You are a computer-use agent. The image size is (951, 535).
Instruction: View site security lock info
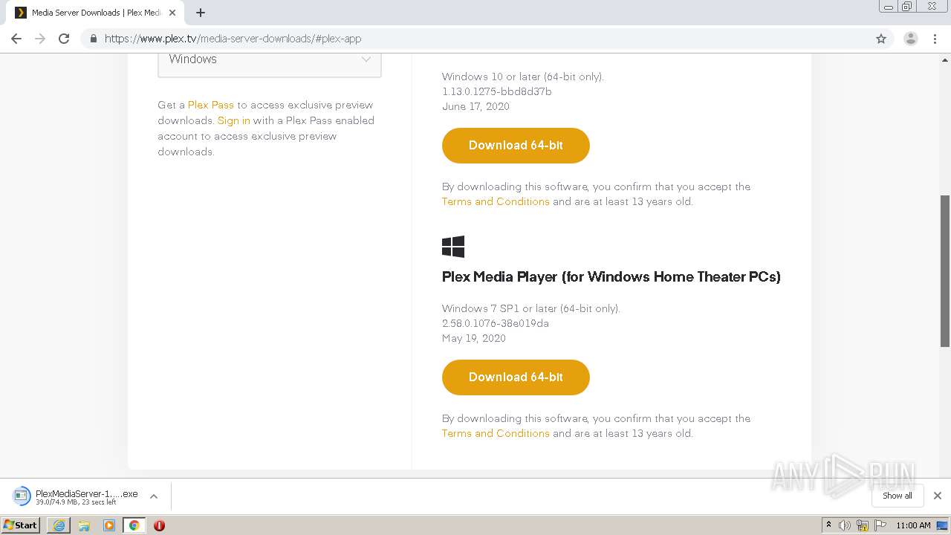point(93,39)
